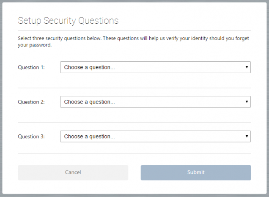269x197 pixels.
Task: Click the arrow on Question 1 dropdown
Action: [246, 67]
